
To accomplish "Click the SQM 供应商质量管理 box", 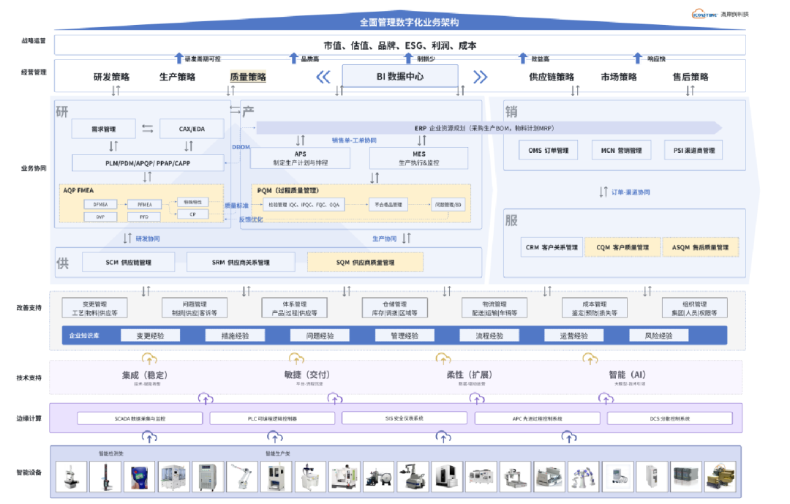I will [x=365, y=262].
